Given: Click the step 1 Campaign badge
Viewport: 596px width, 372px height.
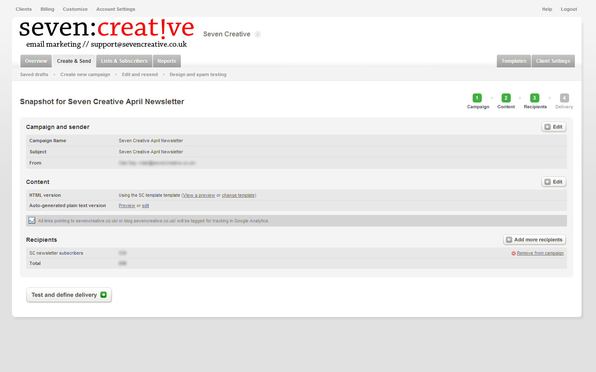Looking at the screenshot, I should click(477, 98).
